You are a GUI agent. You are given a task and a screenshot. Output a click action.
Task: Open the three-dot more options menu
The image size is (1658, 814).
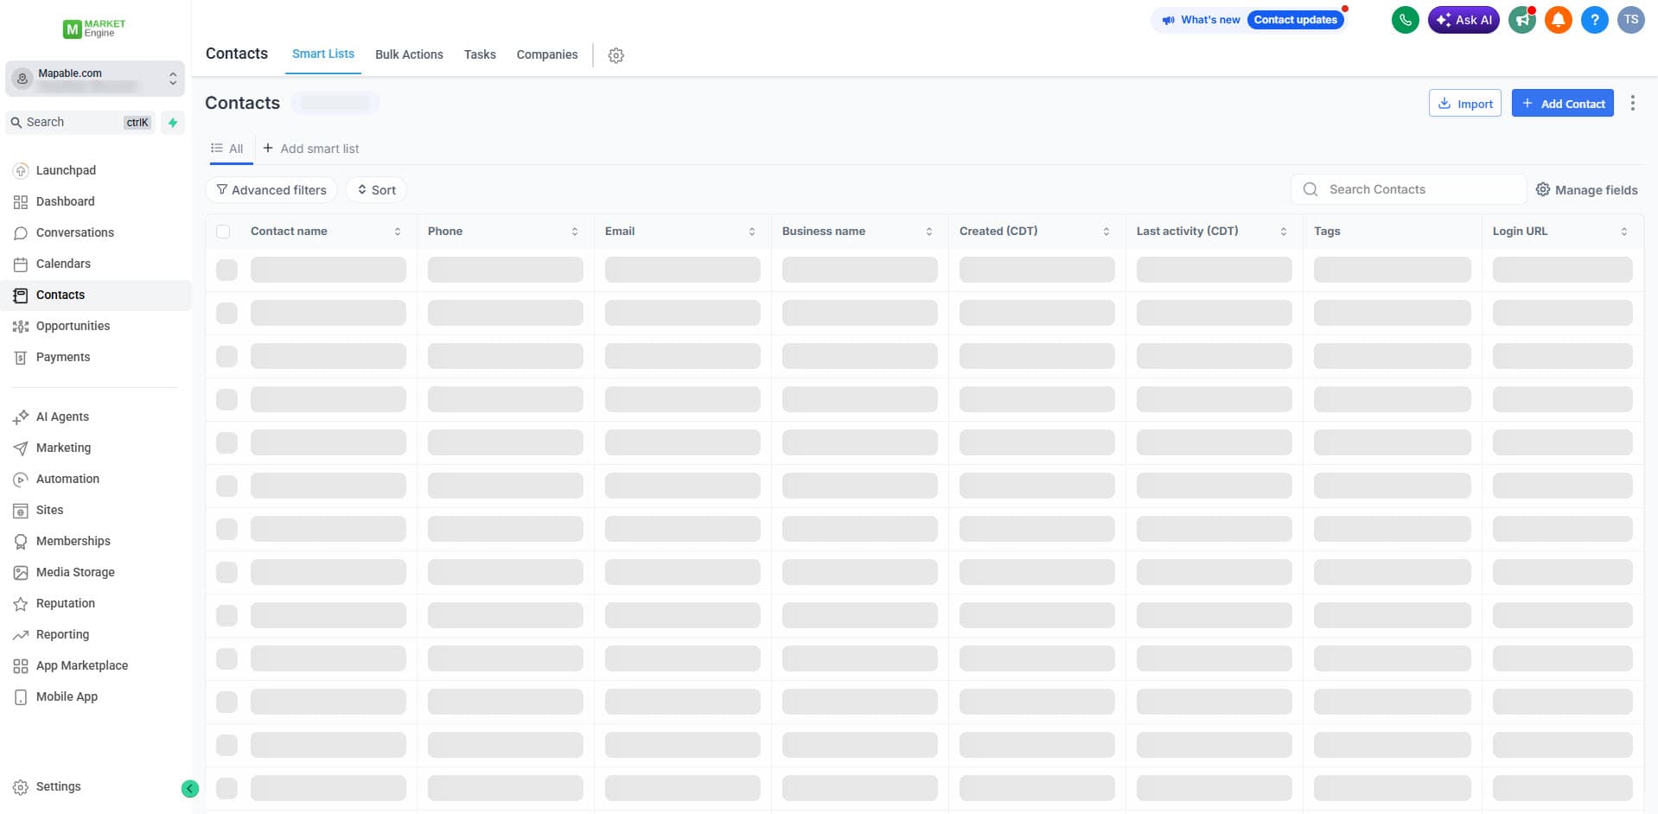[x=1632, y=103]
